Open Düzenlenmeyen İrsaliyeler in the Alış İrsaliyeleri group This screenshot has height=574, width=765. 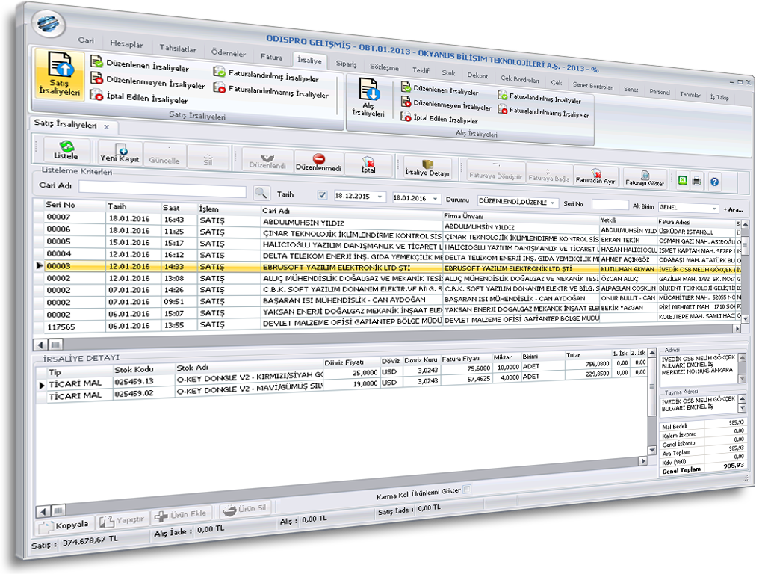pos(447,104)
